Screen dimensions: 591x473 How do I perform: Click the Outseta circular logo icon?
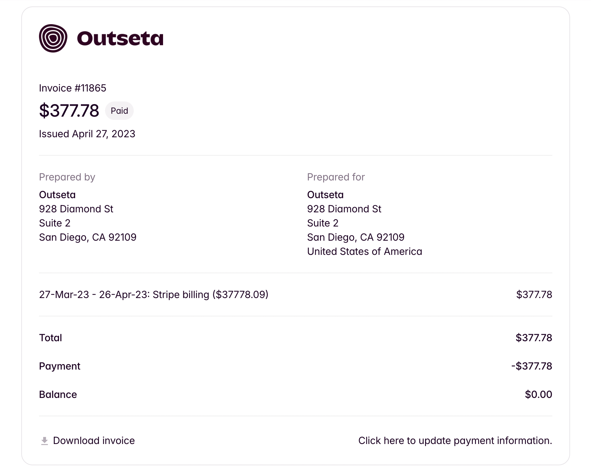point(53,38)
